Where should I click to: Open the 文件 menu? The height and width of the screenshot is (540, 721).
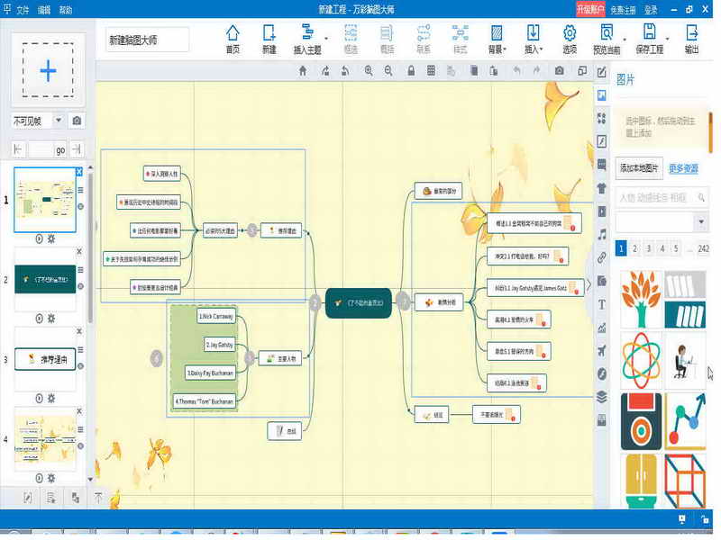tap(23, 10)
